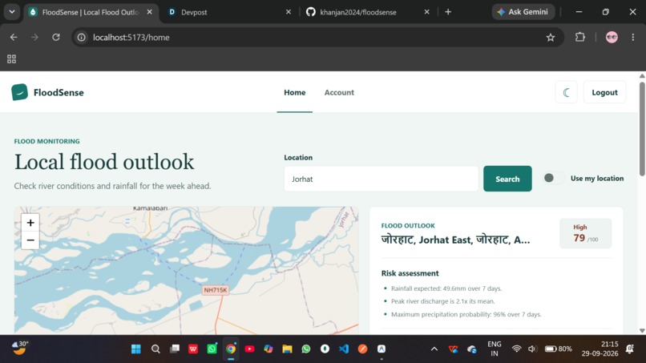The width and height of the screenshot is (646, 363).
Task: Click the NH715K road label on map
Action: (216, 290)
